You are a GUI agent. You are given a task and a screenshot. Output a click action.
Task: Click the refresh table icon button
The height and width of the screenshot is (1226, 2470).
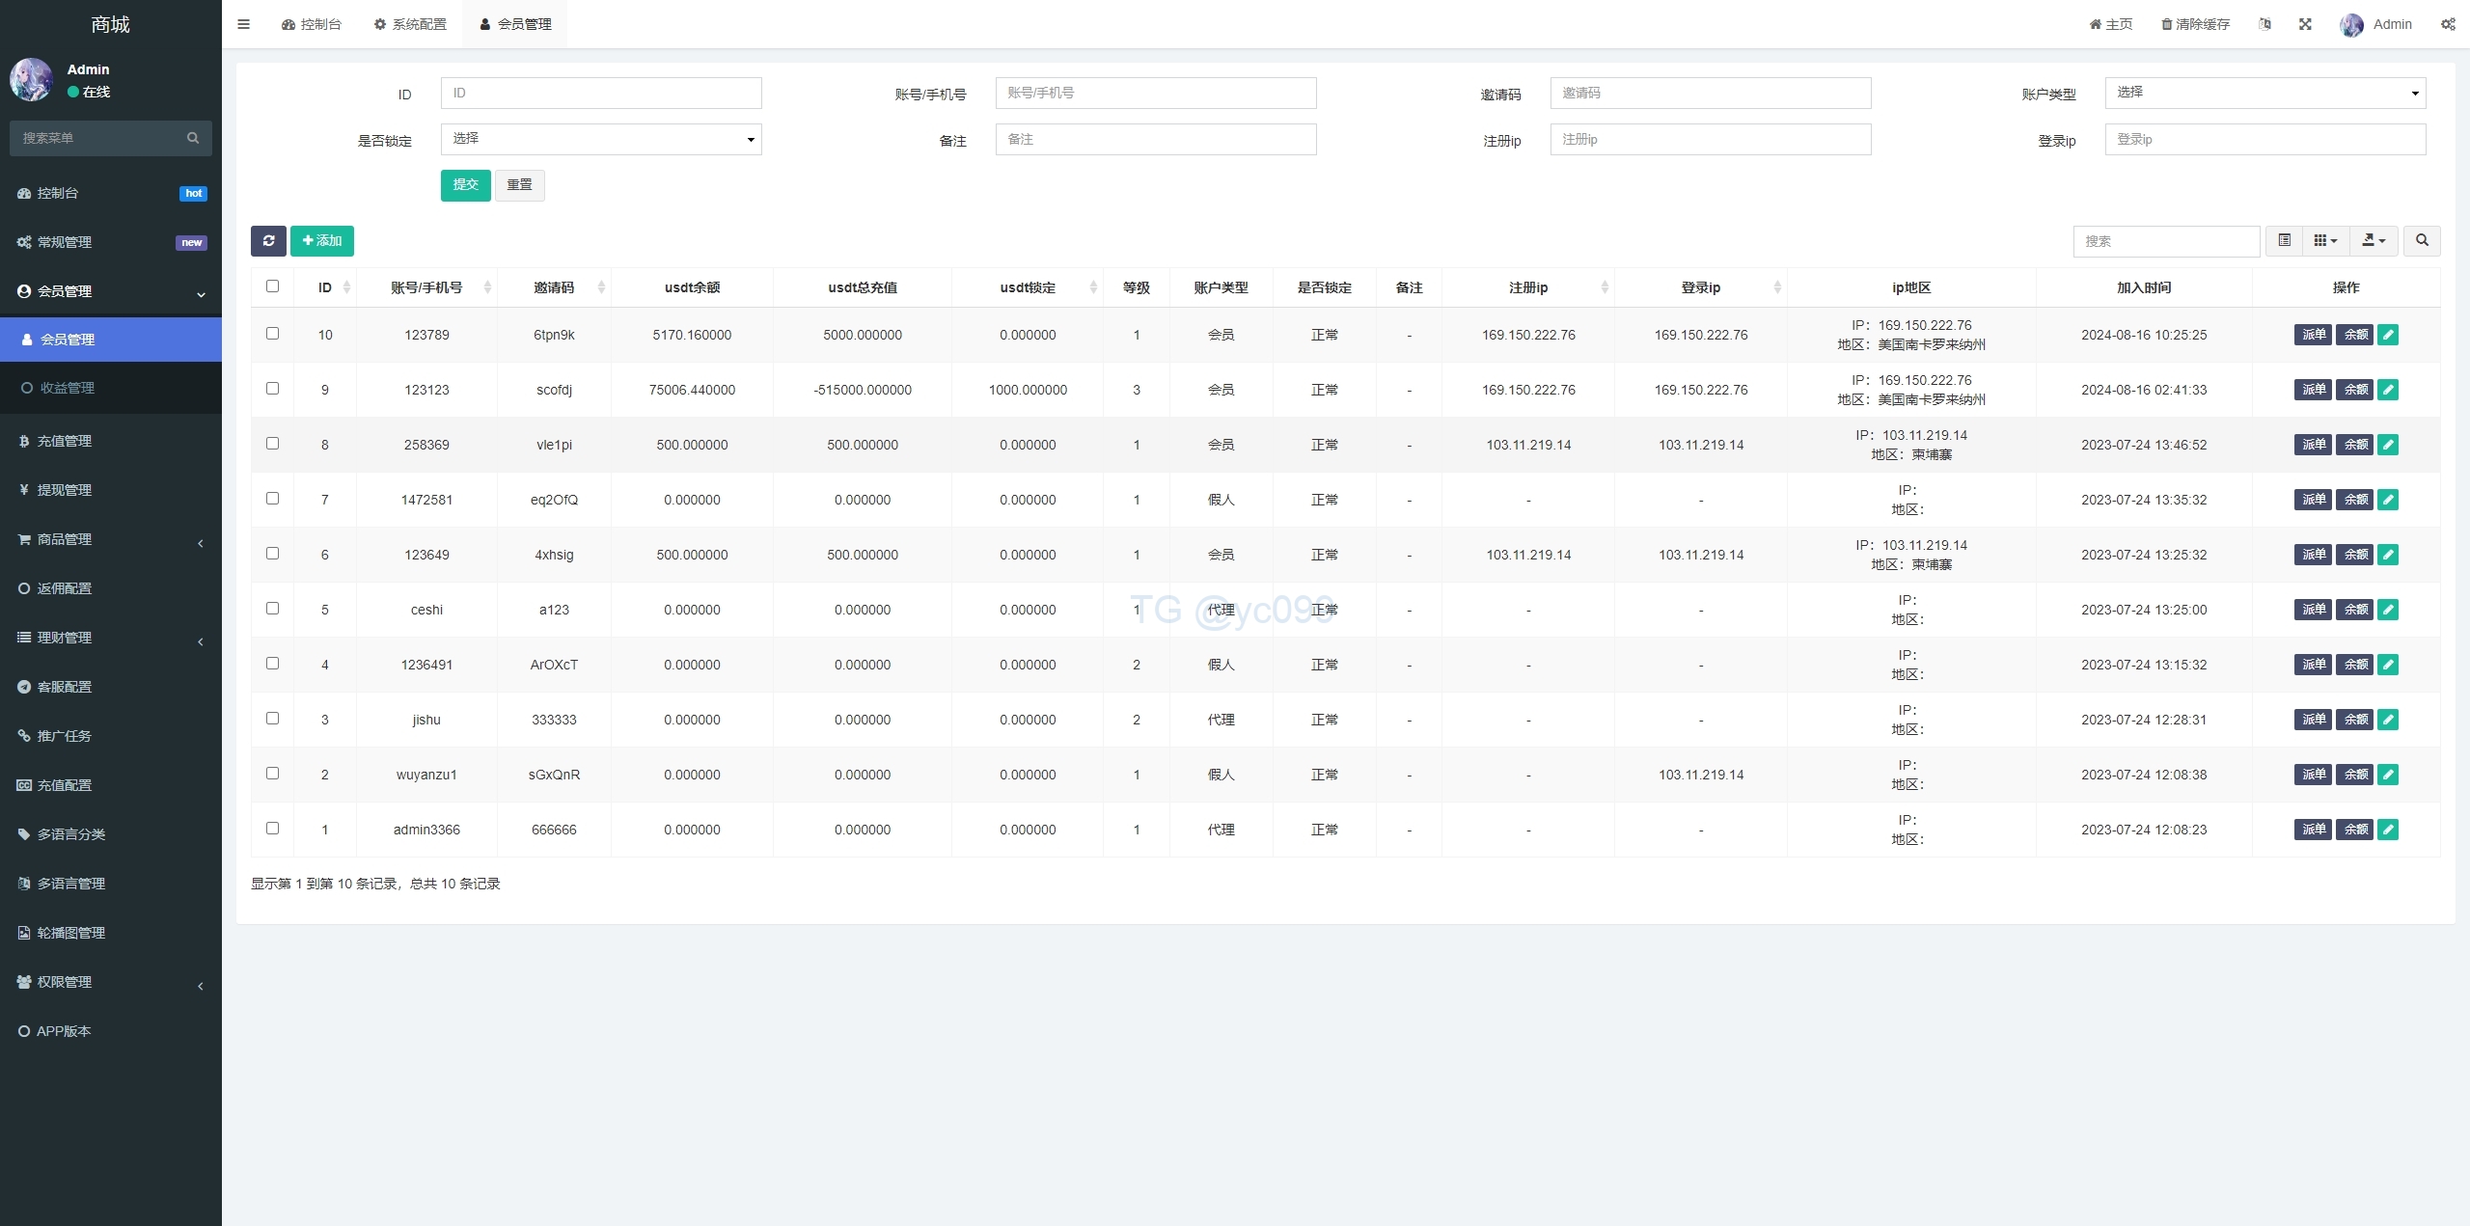[268, 241]
